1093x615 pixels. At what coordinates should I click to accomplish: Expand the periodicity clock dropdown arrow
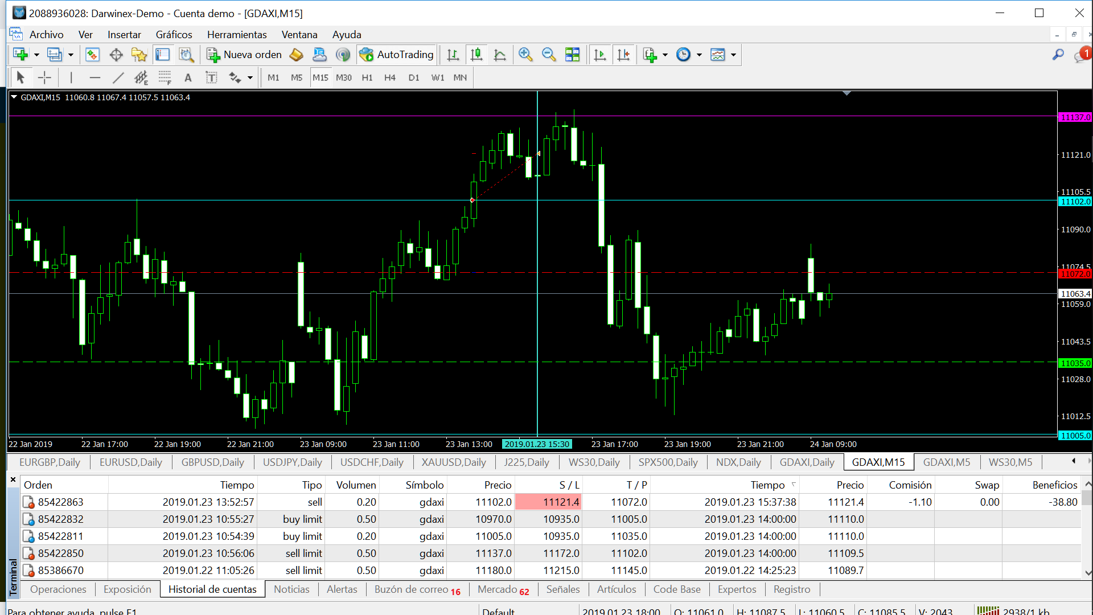pos(699,55)
